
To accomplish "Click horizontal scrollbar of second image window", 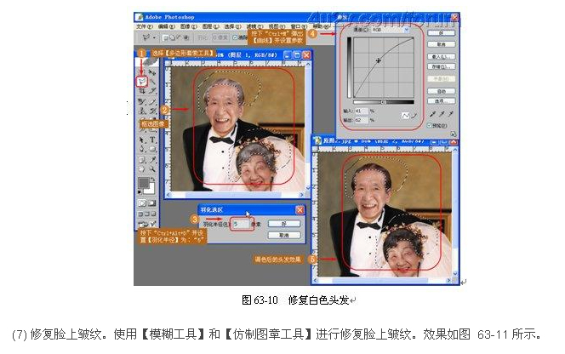I will pyautogui.click(x=382, y=280).
